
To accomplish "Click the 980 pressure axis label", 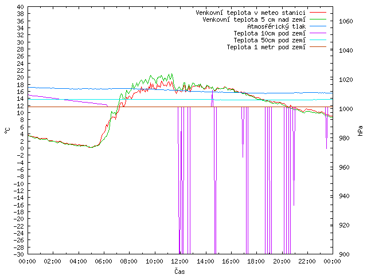I will click(x=344, y=138).
